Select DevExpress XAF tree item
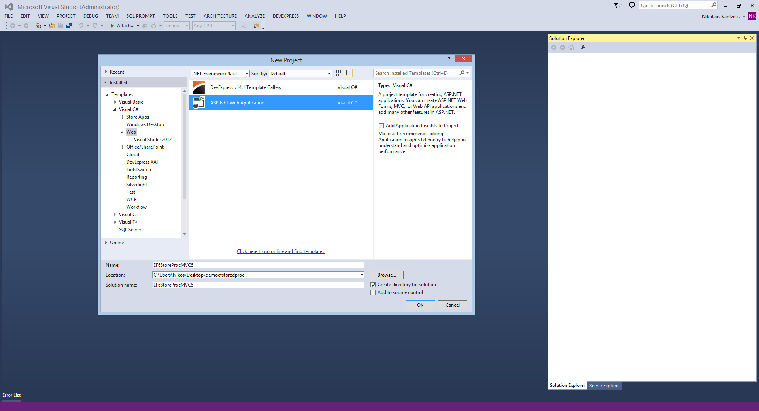The image size is (759, 411). [x=143, y=162]
